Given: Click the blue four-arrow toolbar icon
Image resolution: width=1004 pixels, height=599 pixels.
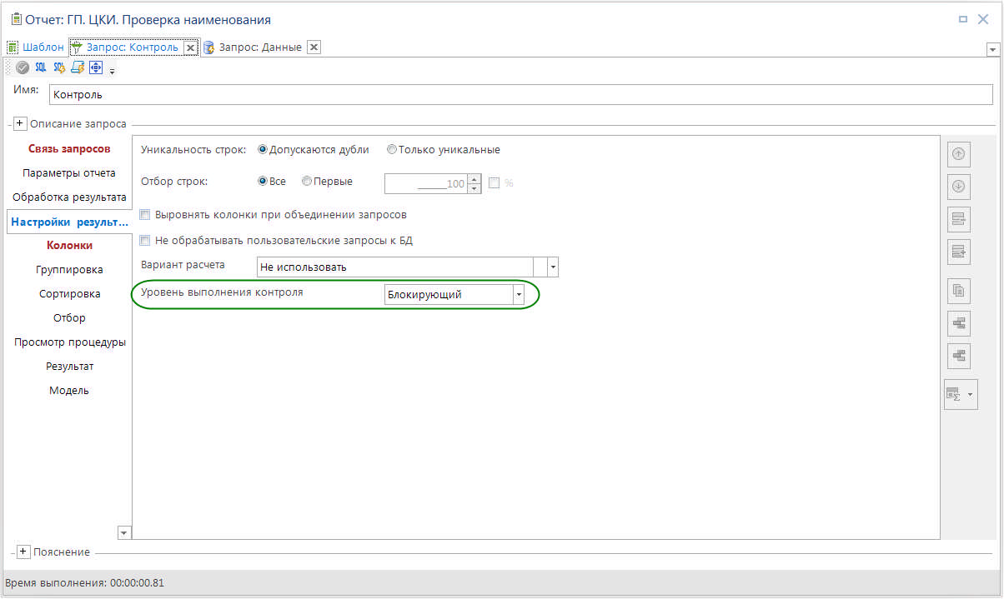Looking at the screenshot, I should [x=96, y=68].
